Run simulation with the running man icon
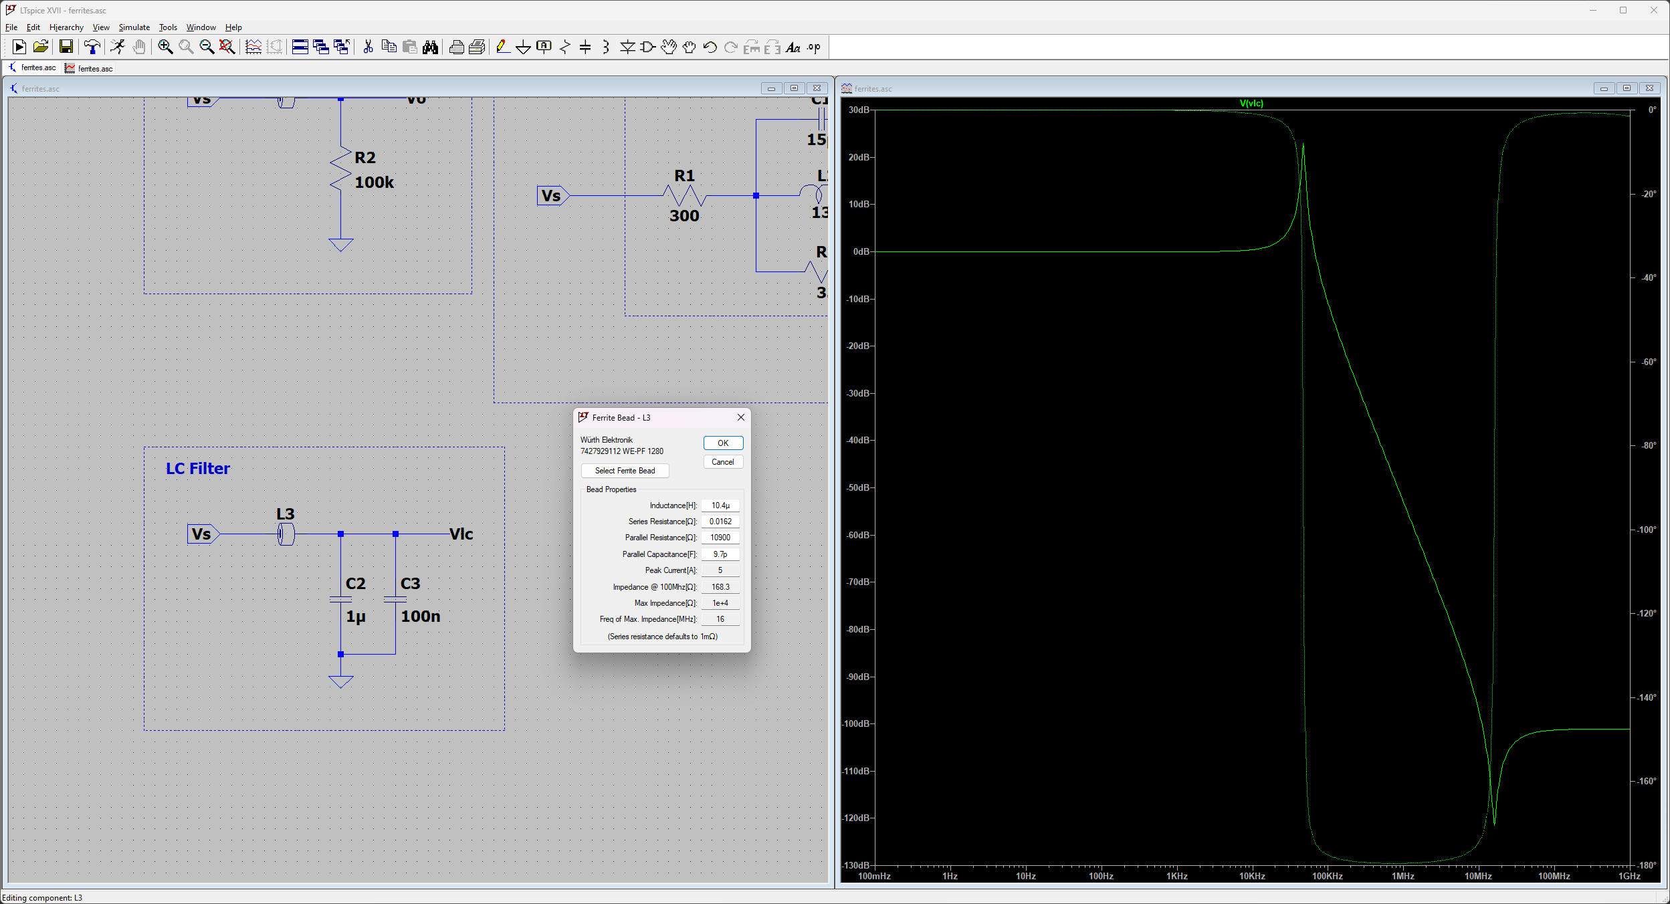This screenshot has width=1670, height=904. point(118,47)
